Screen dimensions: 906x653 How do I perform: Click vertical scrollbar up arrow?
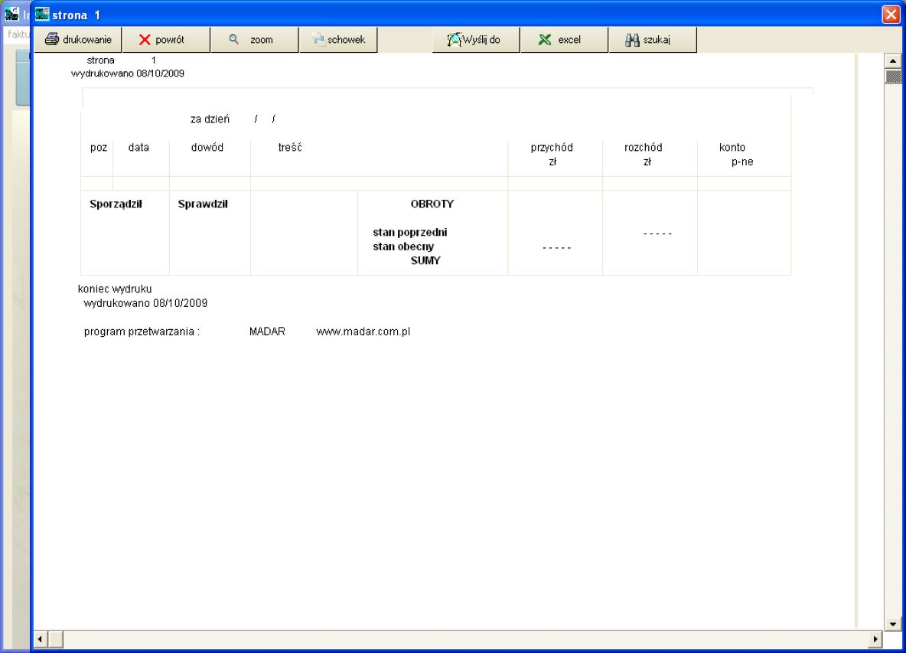tap(893, 60)
